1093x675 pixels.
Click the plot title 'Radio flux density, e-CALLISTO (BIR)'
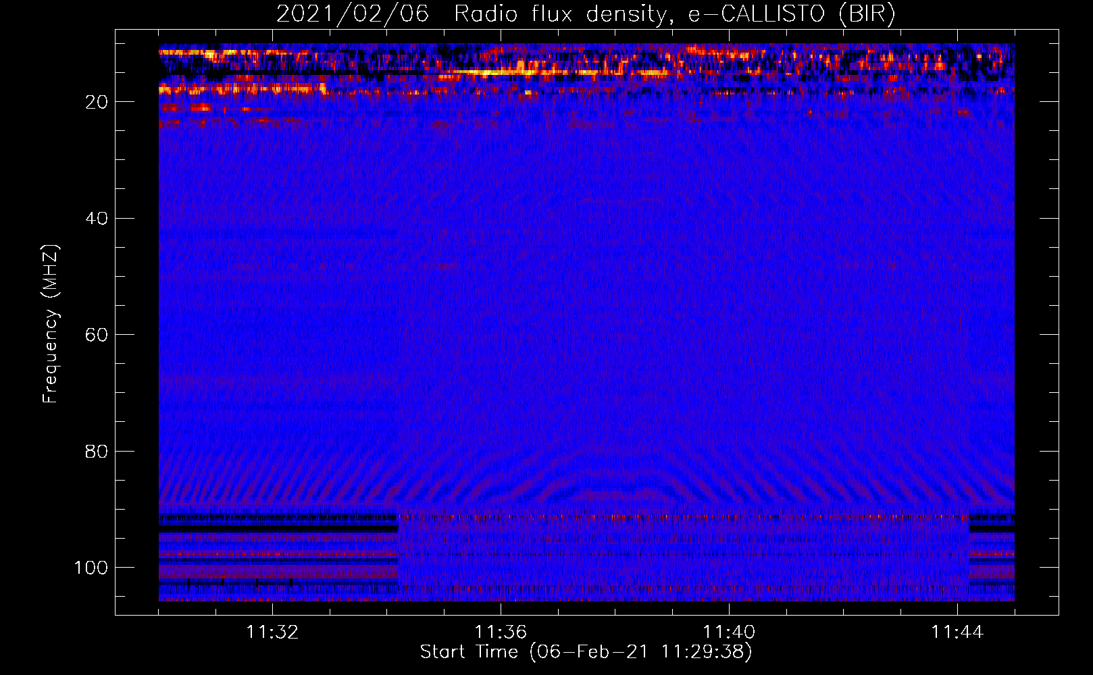(675, 13)
